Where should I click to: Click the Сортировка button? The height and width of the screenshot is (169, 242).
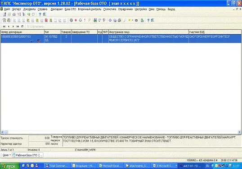point(36,27)
